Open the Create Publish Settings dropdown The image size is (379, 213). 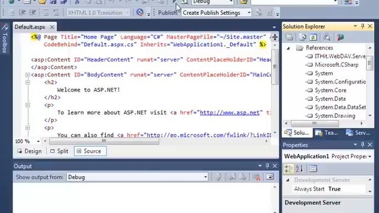pyautogui.click(x=249, y=12)
